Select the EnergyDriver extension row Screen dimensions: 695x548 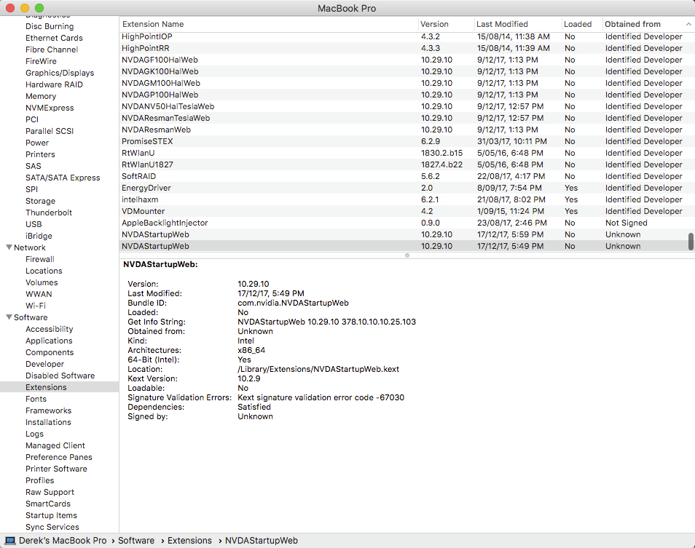pos(402,188)
